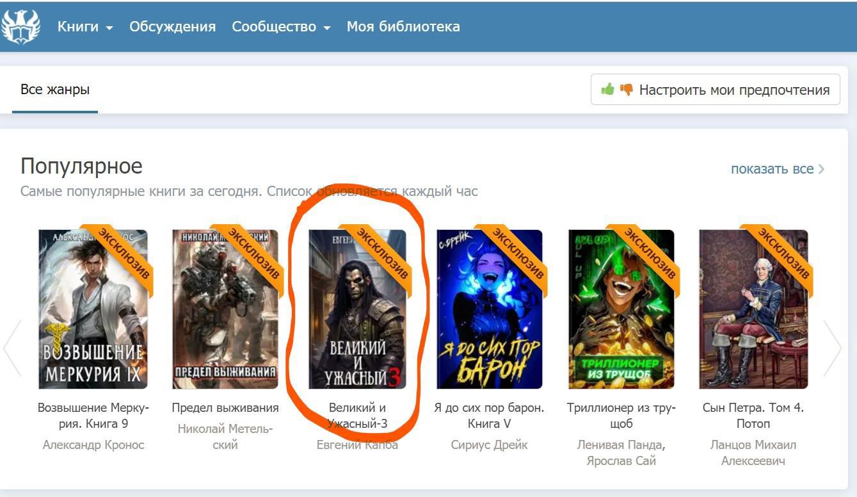Open the Предел выживания book cover

[225, 309]
